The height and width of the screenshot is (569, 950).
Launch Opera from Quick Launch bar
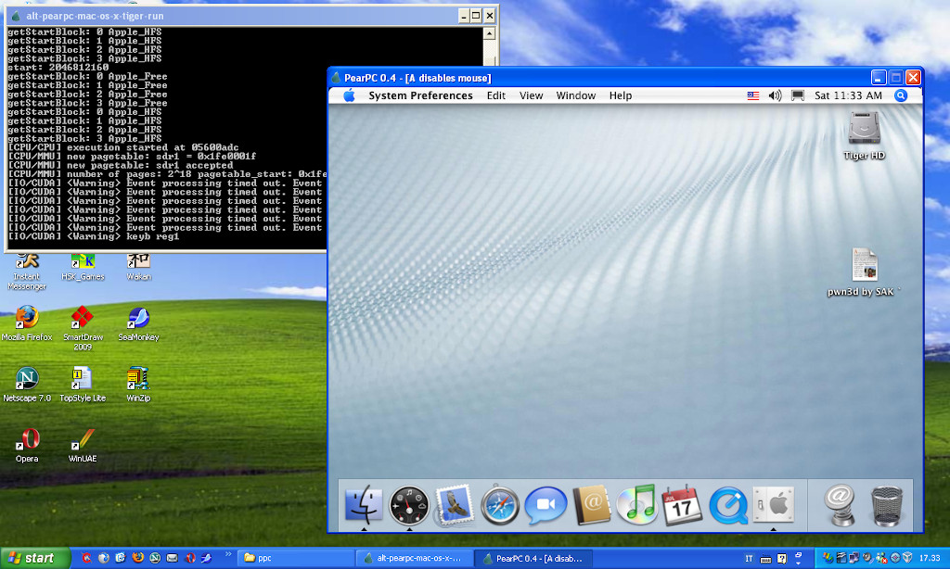pyautogui.click(x=189, y=558)
